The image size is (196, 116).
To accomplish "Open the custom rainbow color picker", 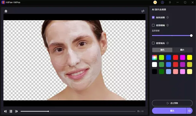I will click(x=154, y=57).
